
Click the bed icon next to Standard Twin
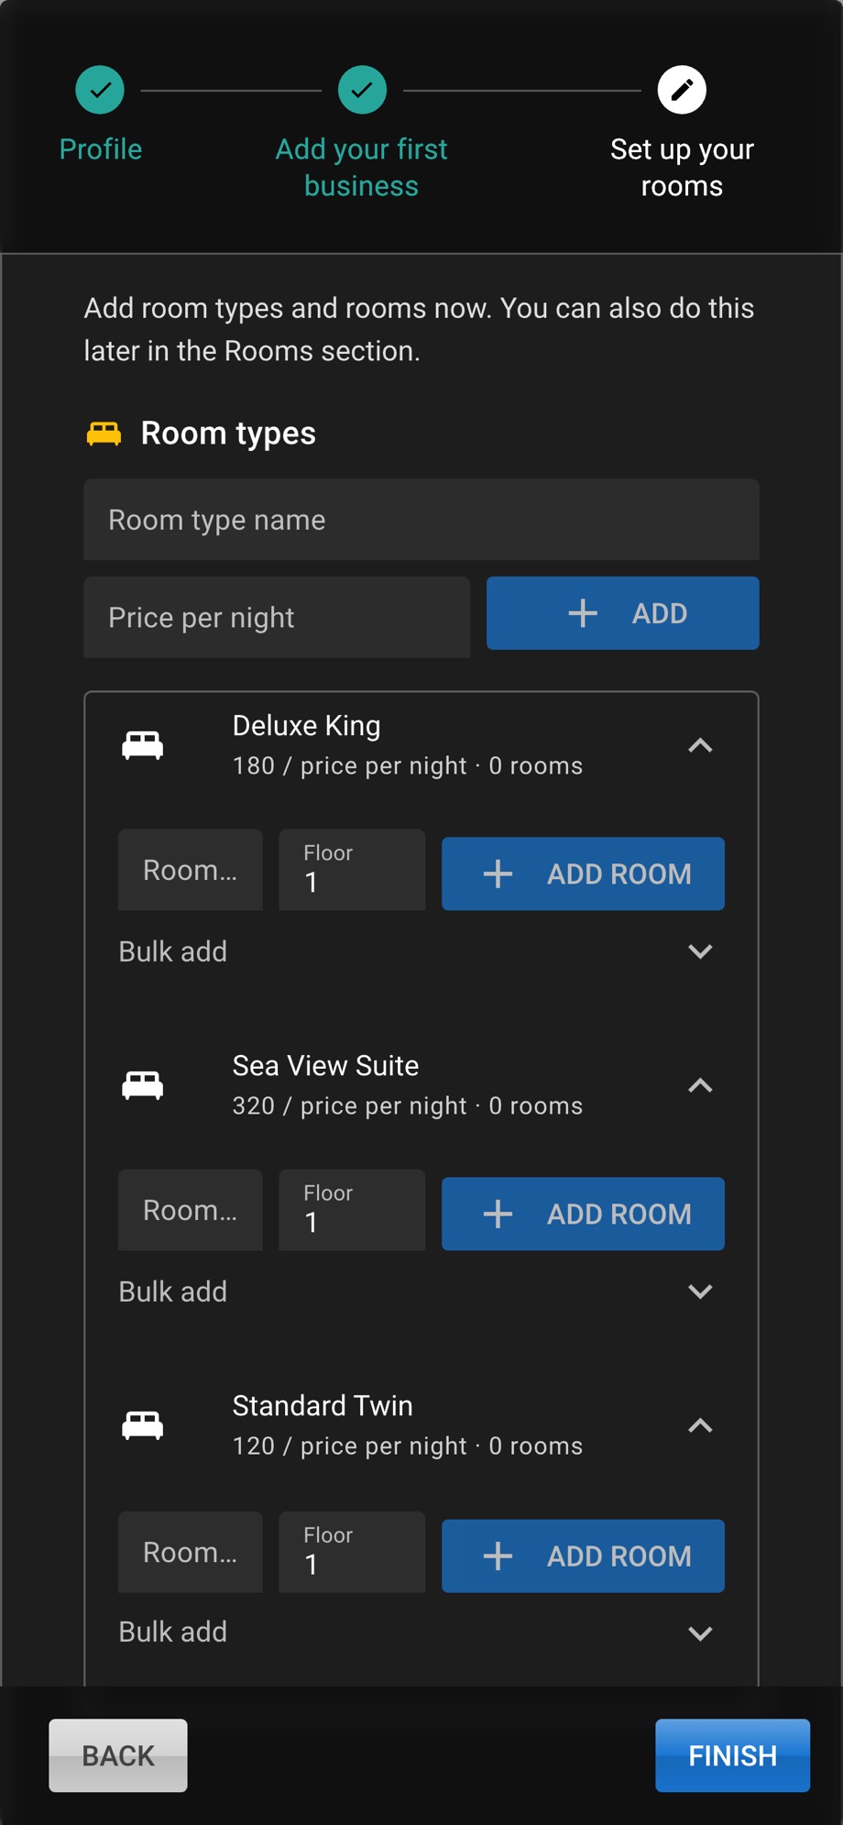[143, 1425]
